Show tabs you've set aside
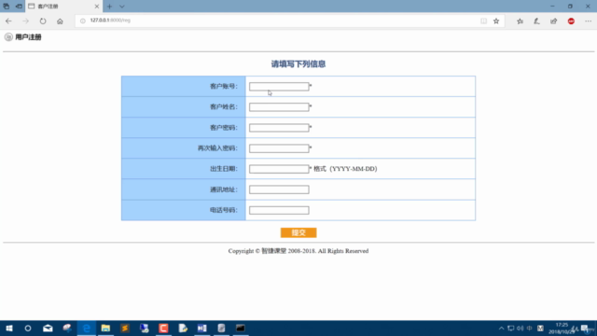Viewport: 597px width, 336px height. click(x=7, y=7)
